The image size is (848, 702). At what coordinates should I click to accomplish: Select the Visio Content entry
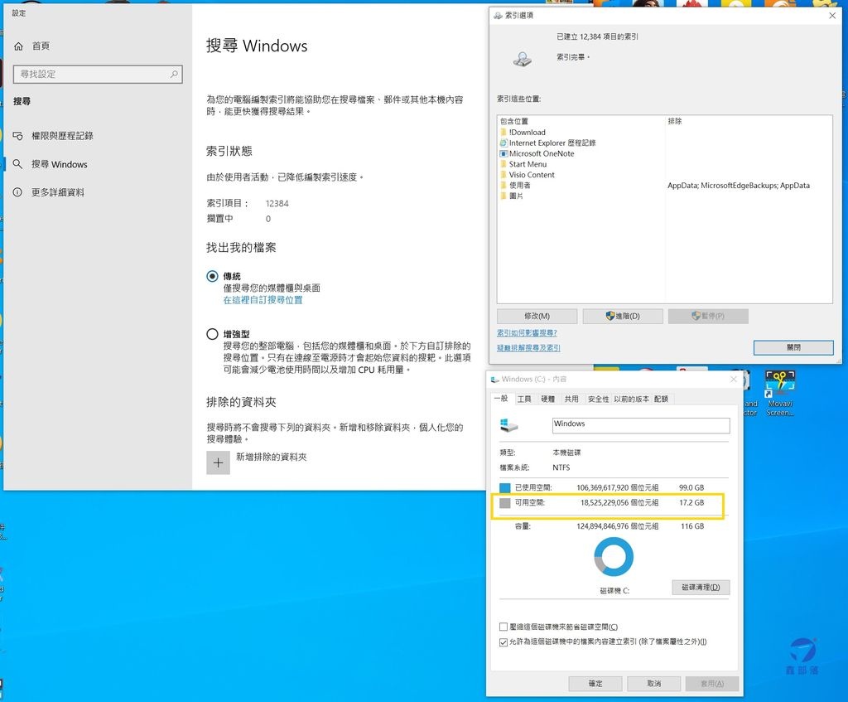click(532, 175)
